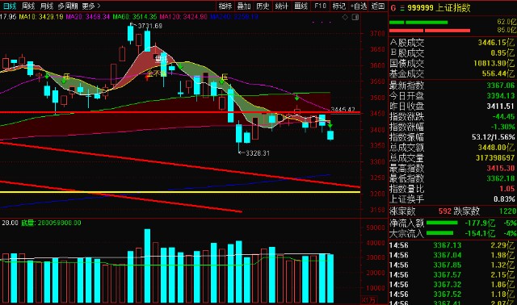Switch to the 日线 daily chart tab
This screenshot has width=517, height=305.
[x=9, y=6]
